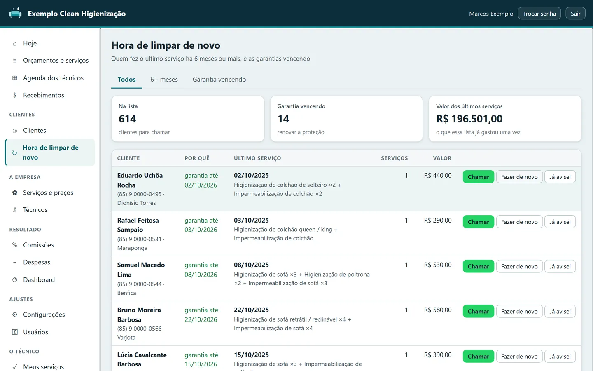The image size is (593, 371).
Task: Click the refresh icon beside Hora de limpar de novo
Action: [14, 153]
